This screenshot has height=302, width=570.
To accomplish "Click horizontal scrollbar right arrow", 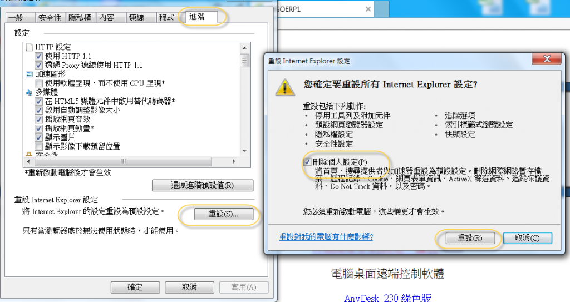I will tap(234, 161).
